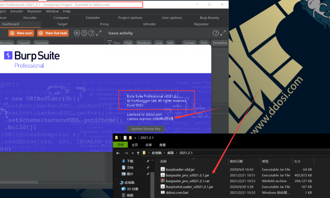Click the pause tasks icon in Burp
Screen dimensions: 330x198
tap(77, 33)
